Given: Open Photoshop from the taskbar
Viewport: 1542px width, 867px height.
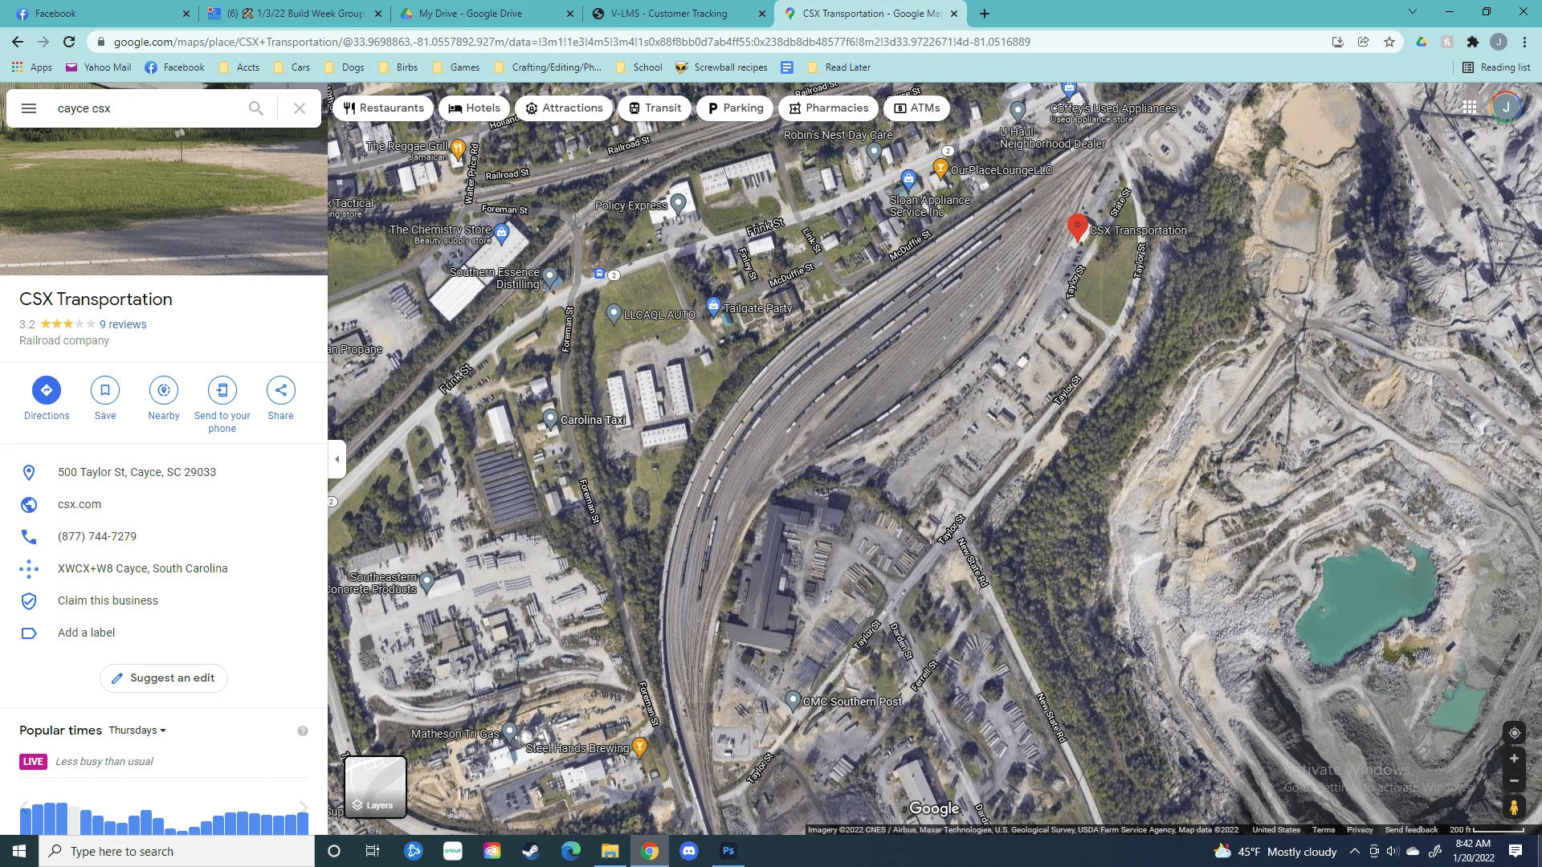Looking at the screenshot, I should [728, 851].
